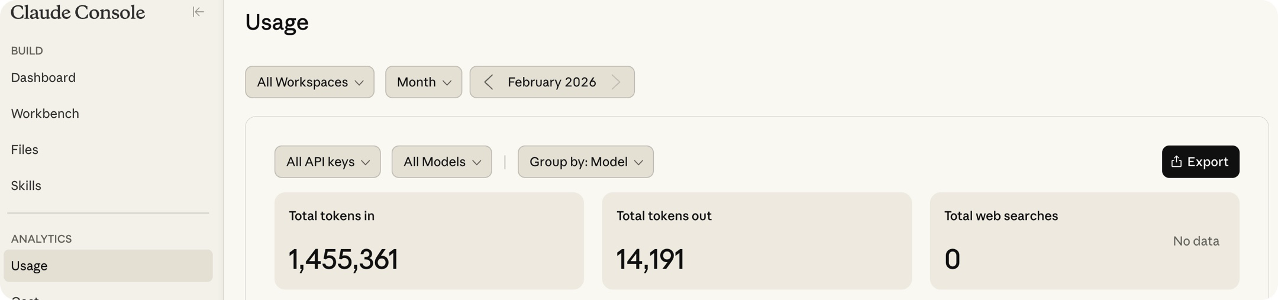Viewport: 1278px width, 300px height.
Task: Click the chevron arrow beside All API keys
Action: pos(366,162)
